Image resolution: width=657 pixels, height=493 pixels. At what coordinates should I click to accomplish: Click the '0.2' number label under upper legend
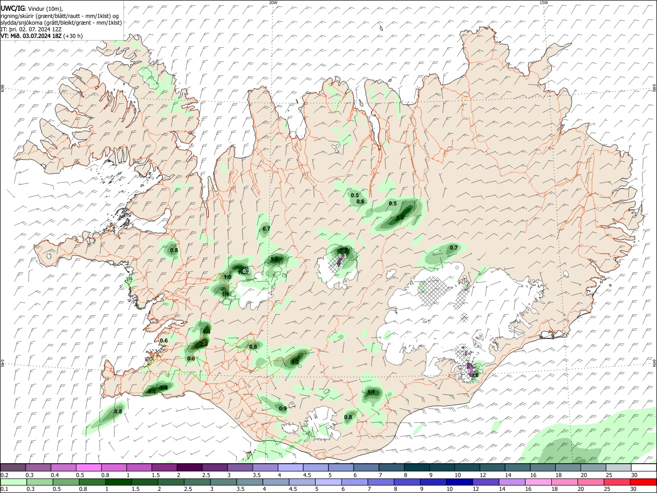[x=4, y=475]
